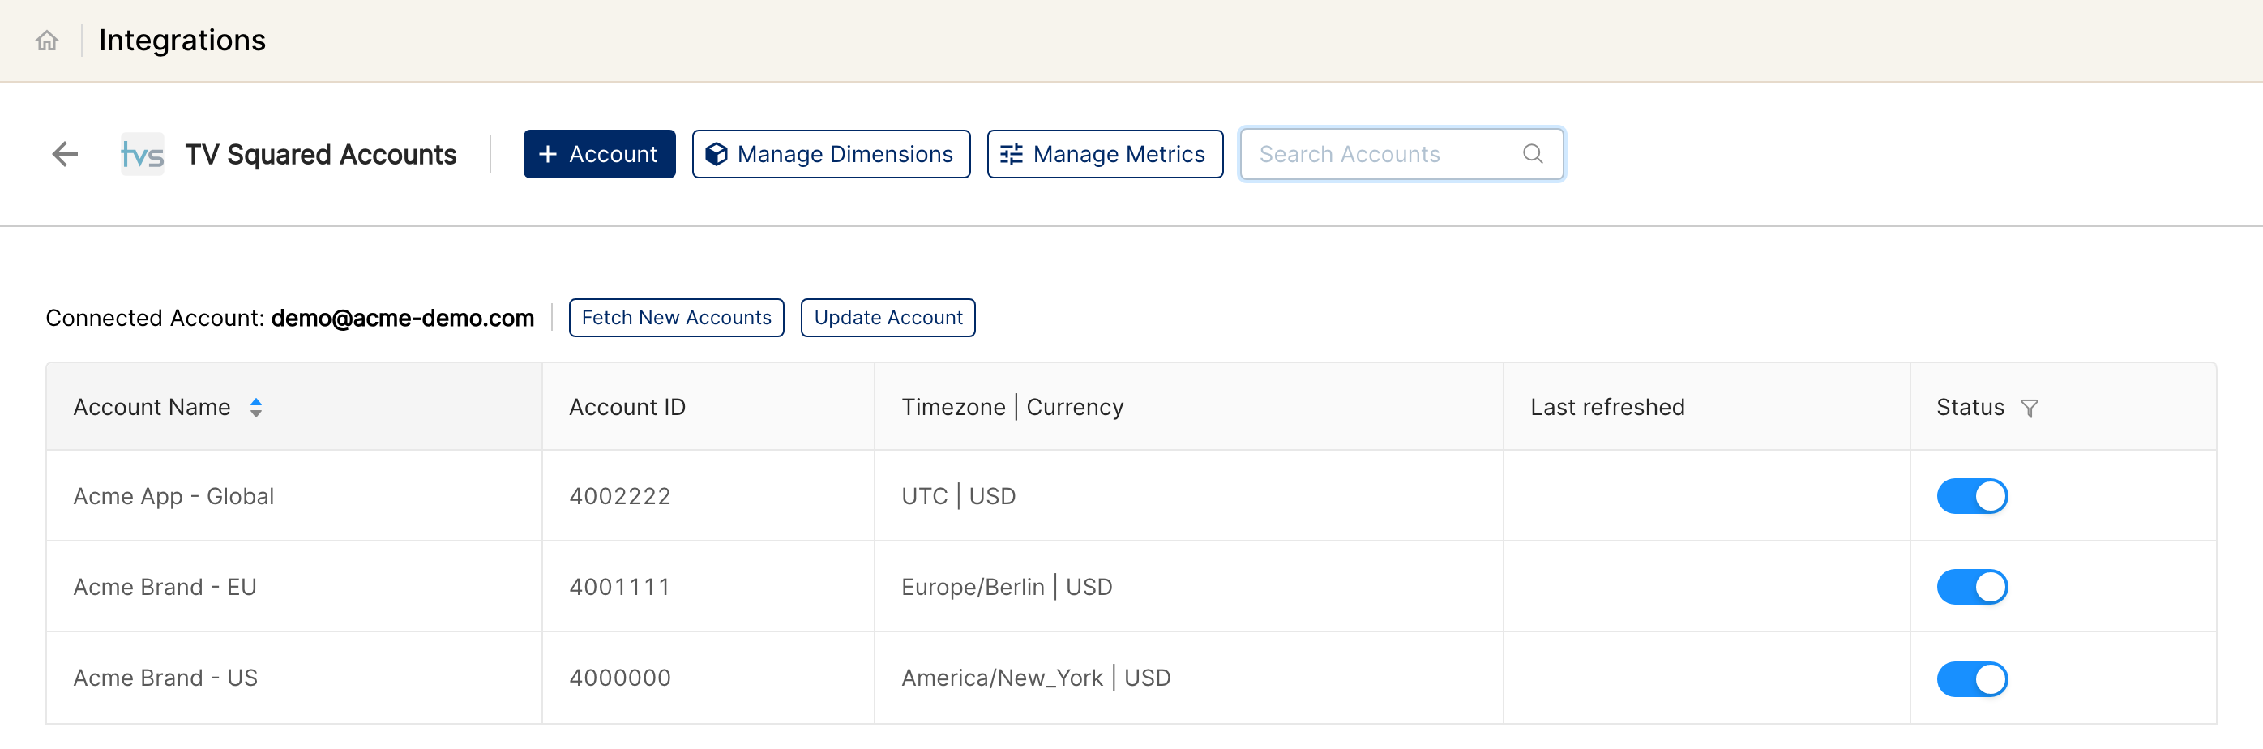Select the Acme Brand - US name

tap(166, 678)
